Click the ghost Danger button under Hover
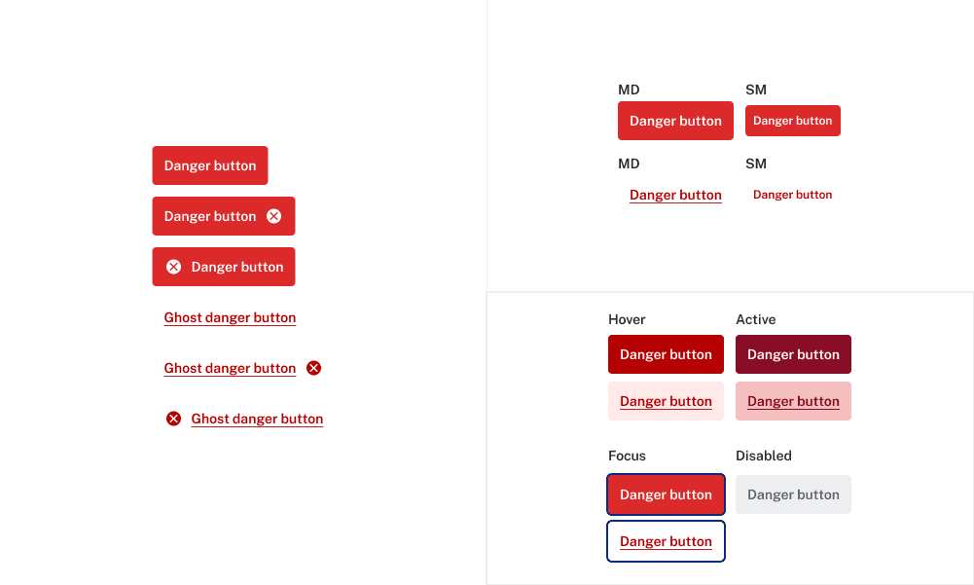Viewport: 974px width, 585px height. (666, 401)
